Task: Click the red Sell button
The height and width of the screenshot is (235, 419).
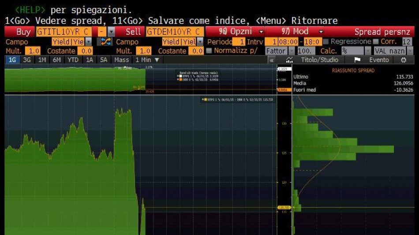Action: point(130,32)
